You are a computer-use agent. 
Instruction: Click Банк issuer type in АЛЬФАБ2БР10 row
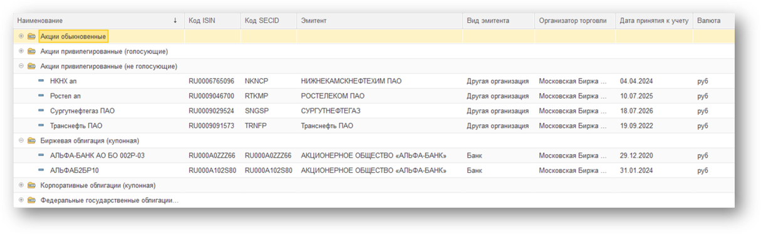point(474,171)
